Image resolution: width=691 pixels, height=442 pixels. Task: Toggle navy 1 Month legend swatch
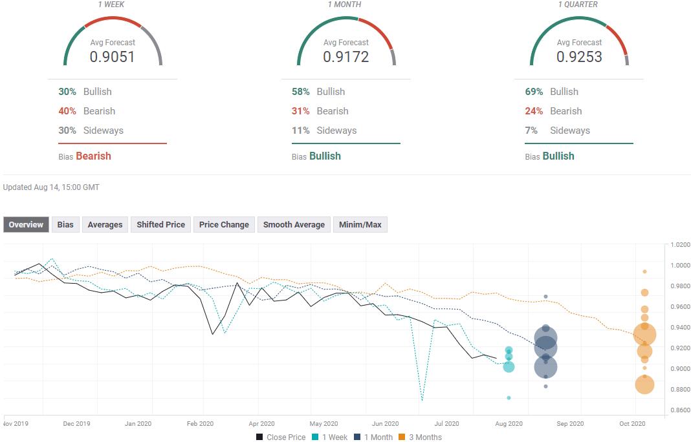click(x=357, y=437)
